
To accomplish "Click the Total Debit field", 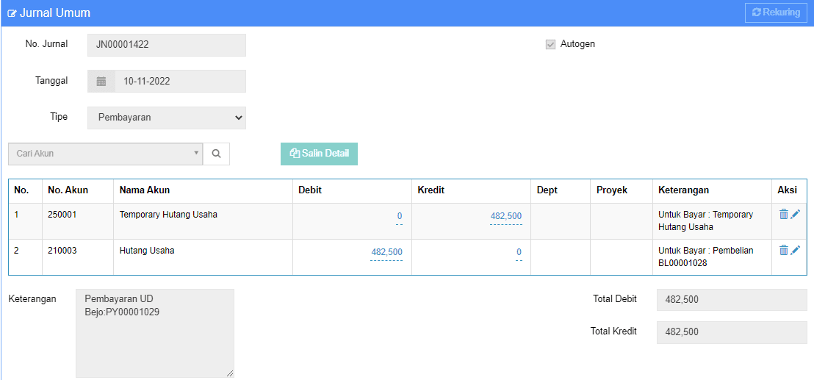I will click(732, 300).
